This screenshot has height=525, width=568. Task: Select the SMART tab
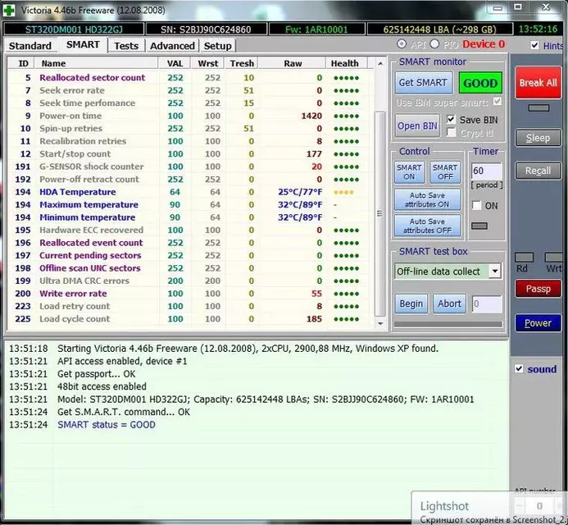[83, 44]
